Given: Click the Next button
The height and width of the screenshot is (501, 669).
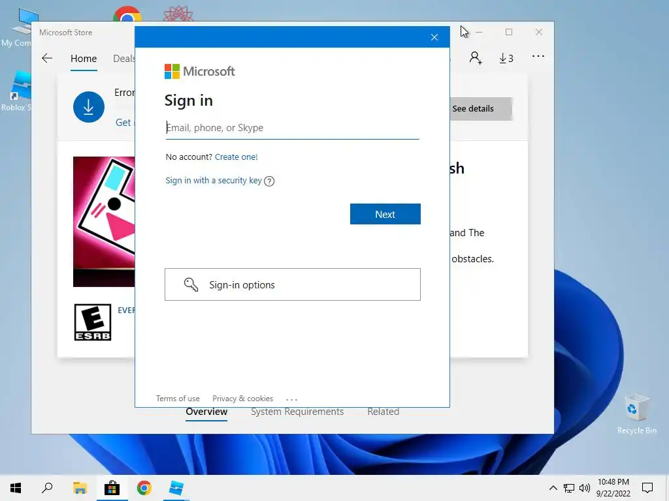Looking at the screenshot, I should coord(385,214).
